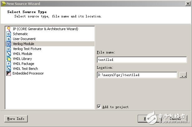Screen dimensions: 192x127
Task: Choose VHDL Test Bench source type
Action: (x=25, y=69)
